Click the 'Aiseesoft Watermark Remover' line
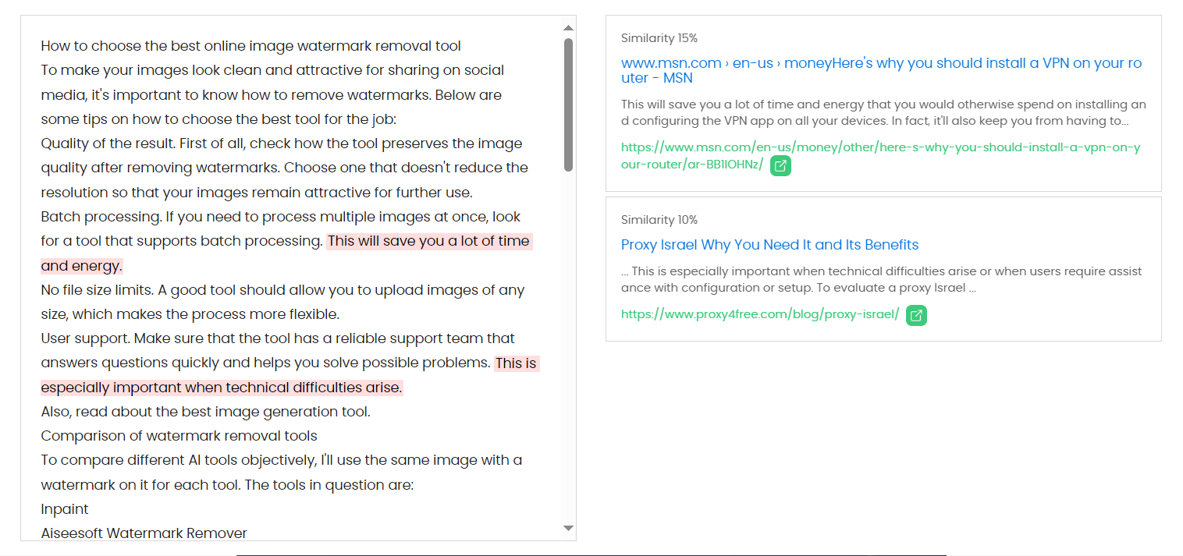1183x556 pixels. tap(144, 533)
